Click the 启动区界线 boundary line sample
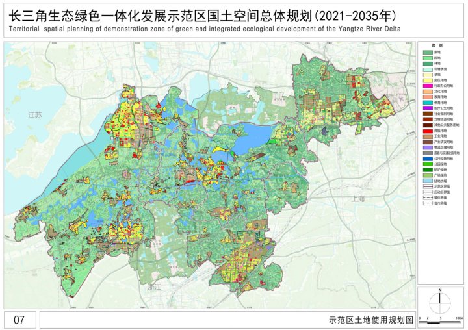The height and width of the screenshot is (330, 468). click(x=428, y=192)
